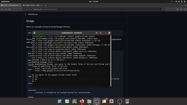Switch to the GitHub browser tab
This screenshot has width=187, height=105.
(10, 5)
